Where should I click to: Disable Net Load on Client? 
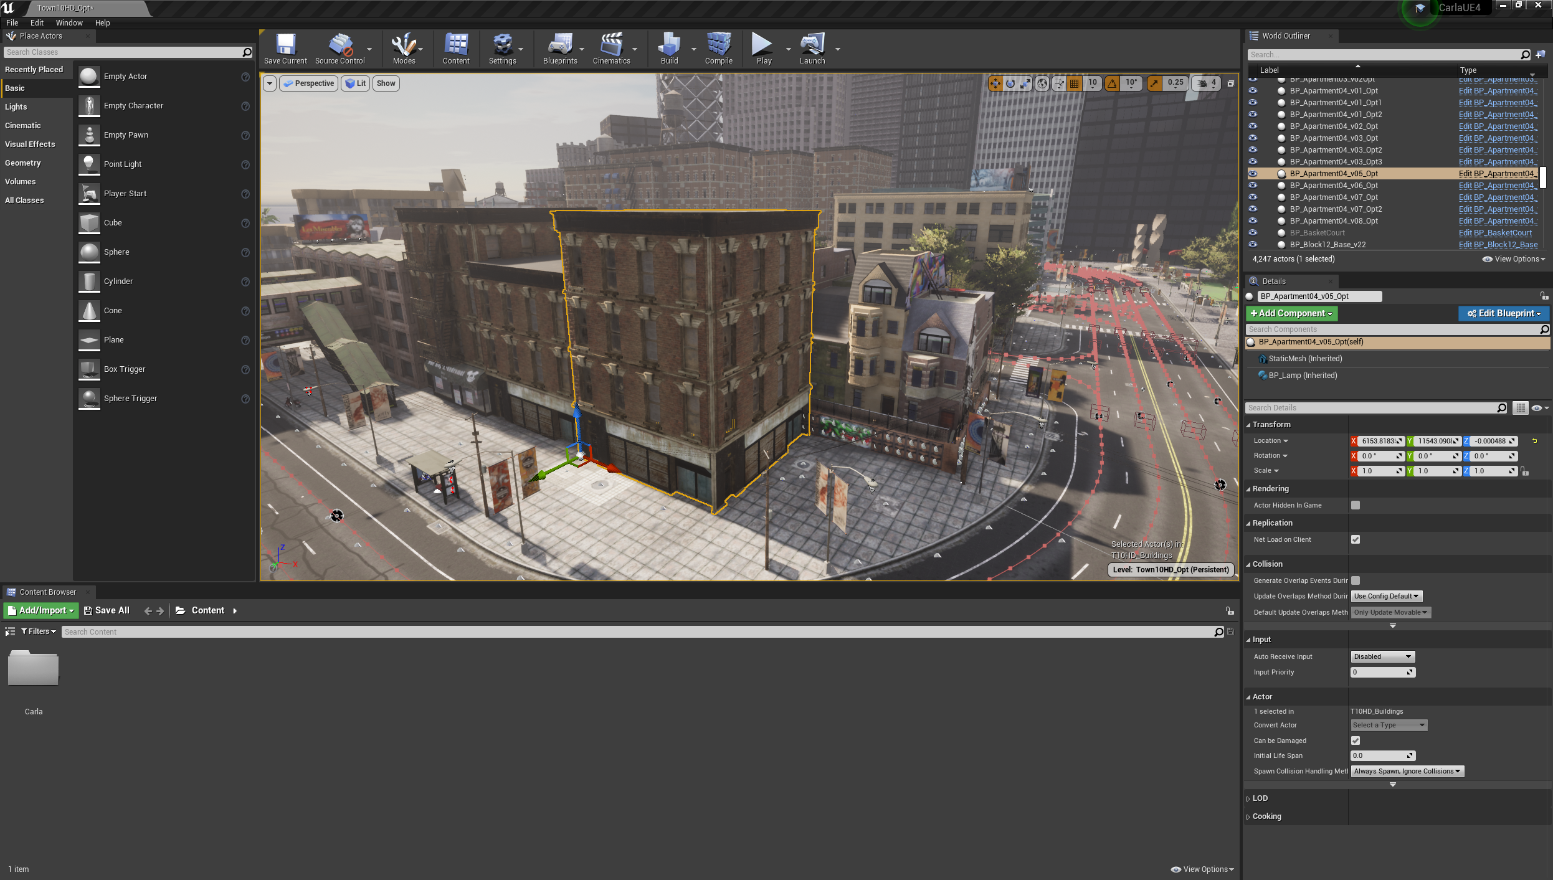click(1356, 539)
